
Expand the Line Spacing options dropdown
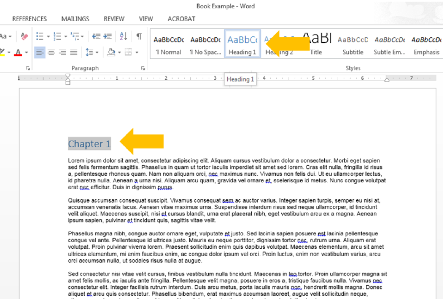97,52
